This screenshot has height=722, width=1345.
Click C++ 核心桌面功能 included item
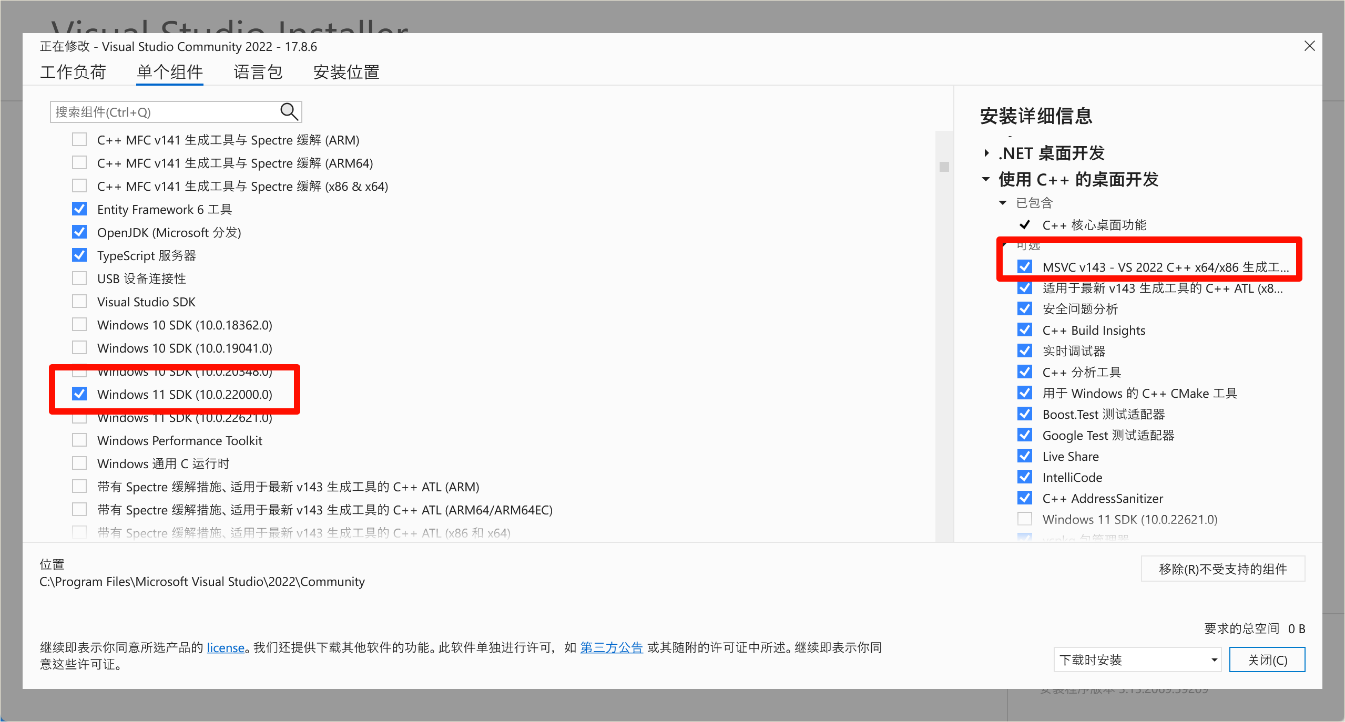1094,225
